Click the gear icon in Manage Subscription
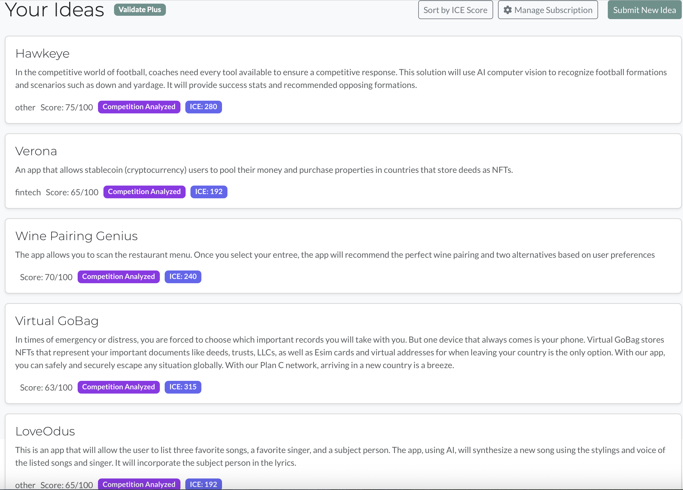This screenshot has height=490, width=683. click(x=507, y=10)
